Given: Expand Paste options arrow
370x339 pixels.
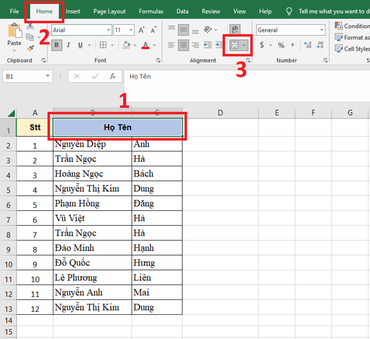Looking at the screenshot, I should tap(14, 51).
